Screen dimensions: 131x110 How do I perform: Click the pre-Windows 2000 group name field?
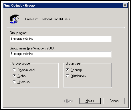coord(61,54)
